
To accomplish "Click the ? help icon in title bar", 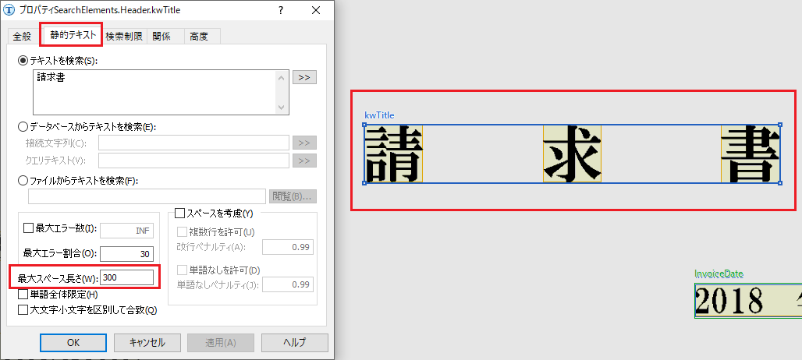I will coord(281,9).
